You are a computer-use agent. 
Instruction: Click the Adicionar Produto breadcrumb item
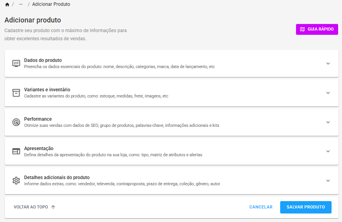pyautogui.click(x=51, y=4)
